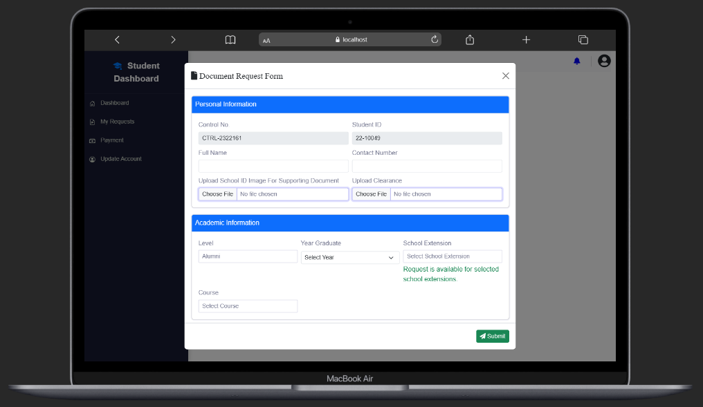Open the Payment sidebar item
This screenshot has height=407, width=703.
point(111,140)
